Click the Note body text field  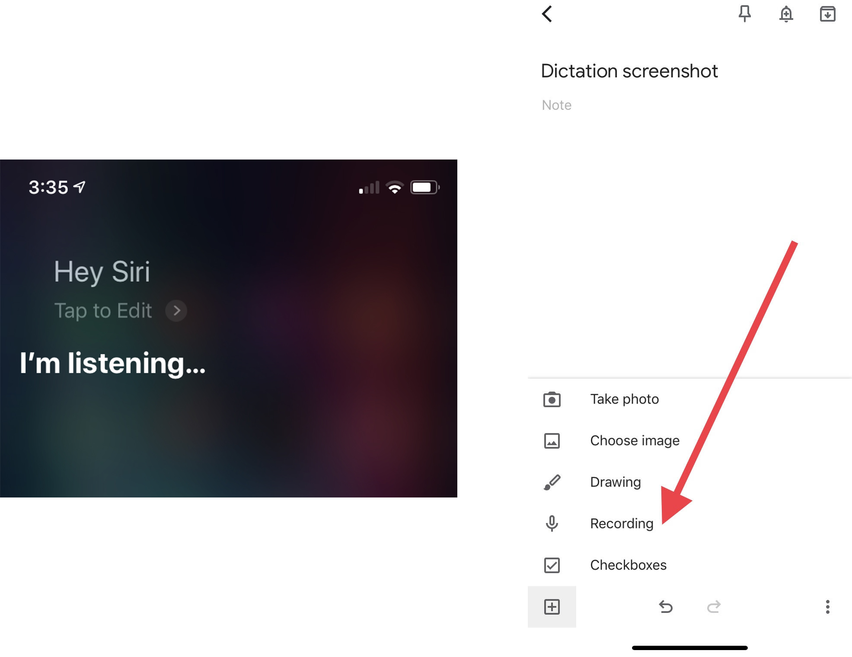[x=557, y=105]
